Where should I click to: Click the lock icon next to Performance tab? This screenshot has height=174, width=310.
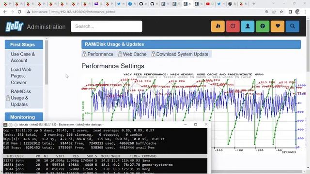tap(84, 54)
